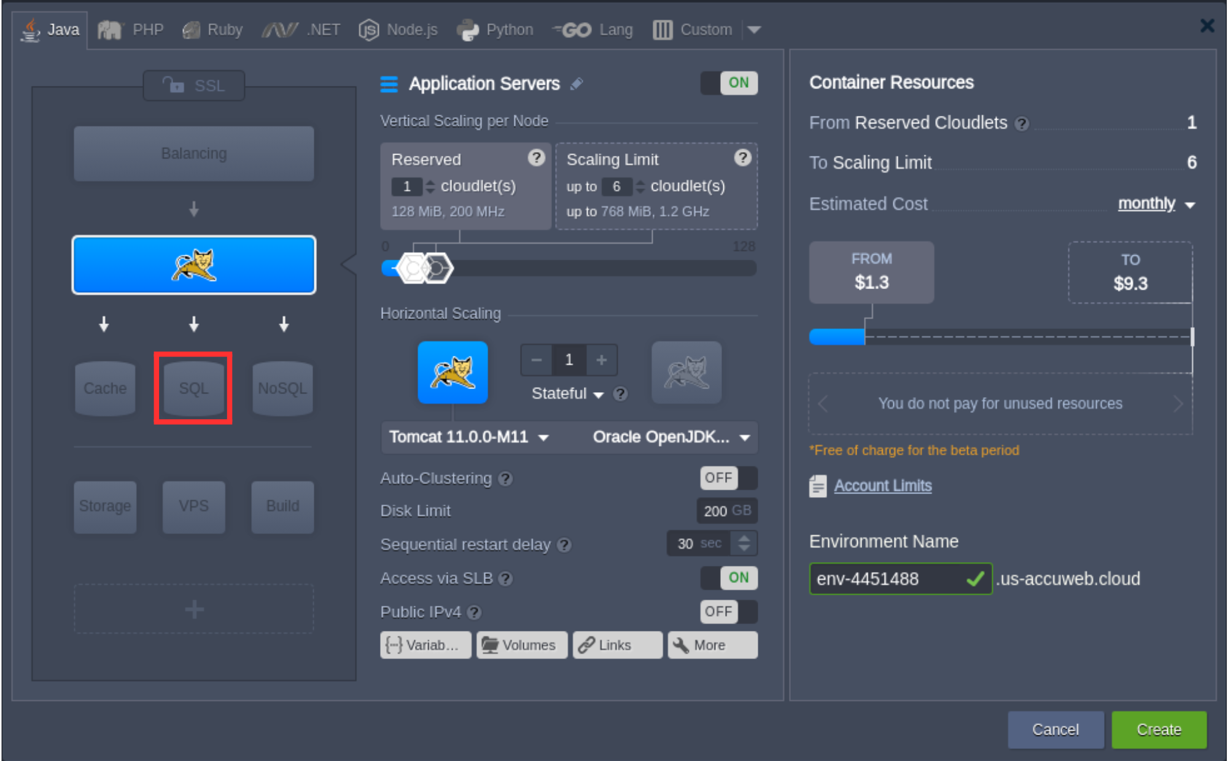The image size is (1228, 761).
Task: Open help for Reserved cloudlets
Action: (536, 158)
